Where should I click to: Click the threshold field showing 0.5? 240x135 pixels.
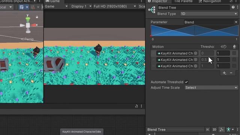click(207, 60)
